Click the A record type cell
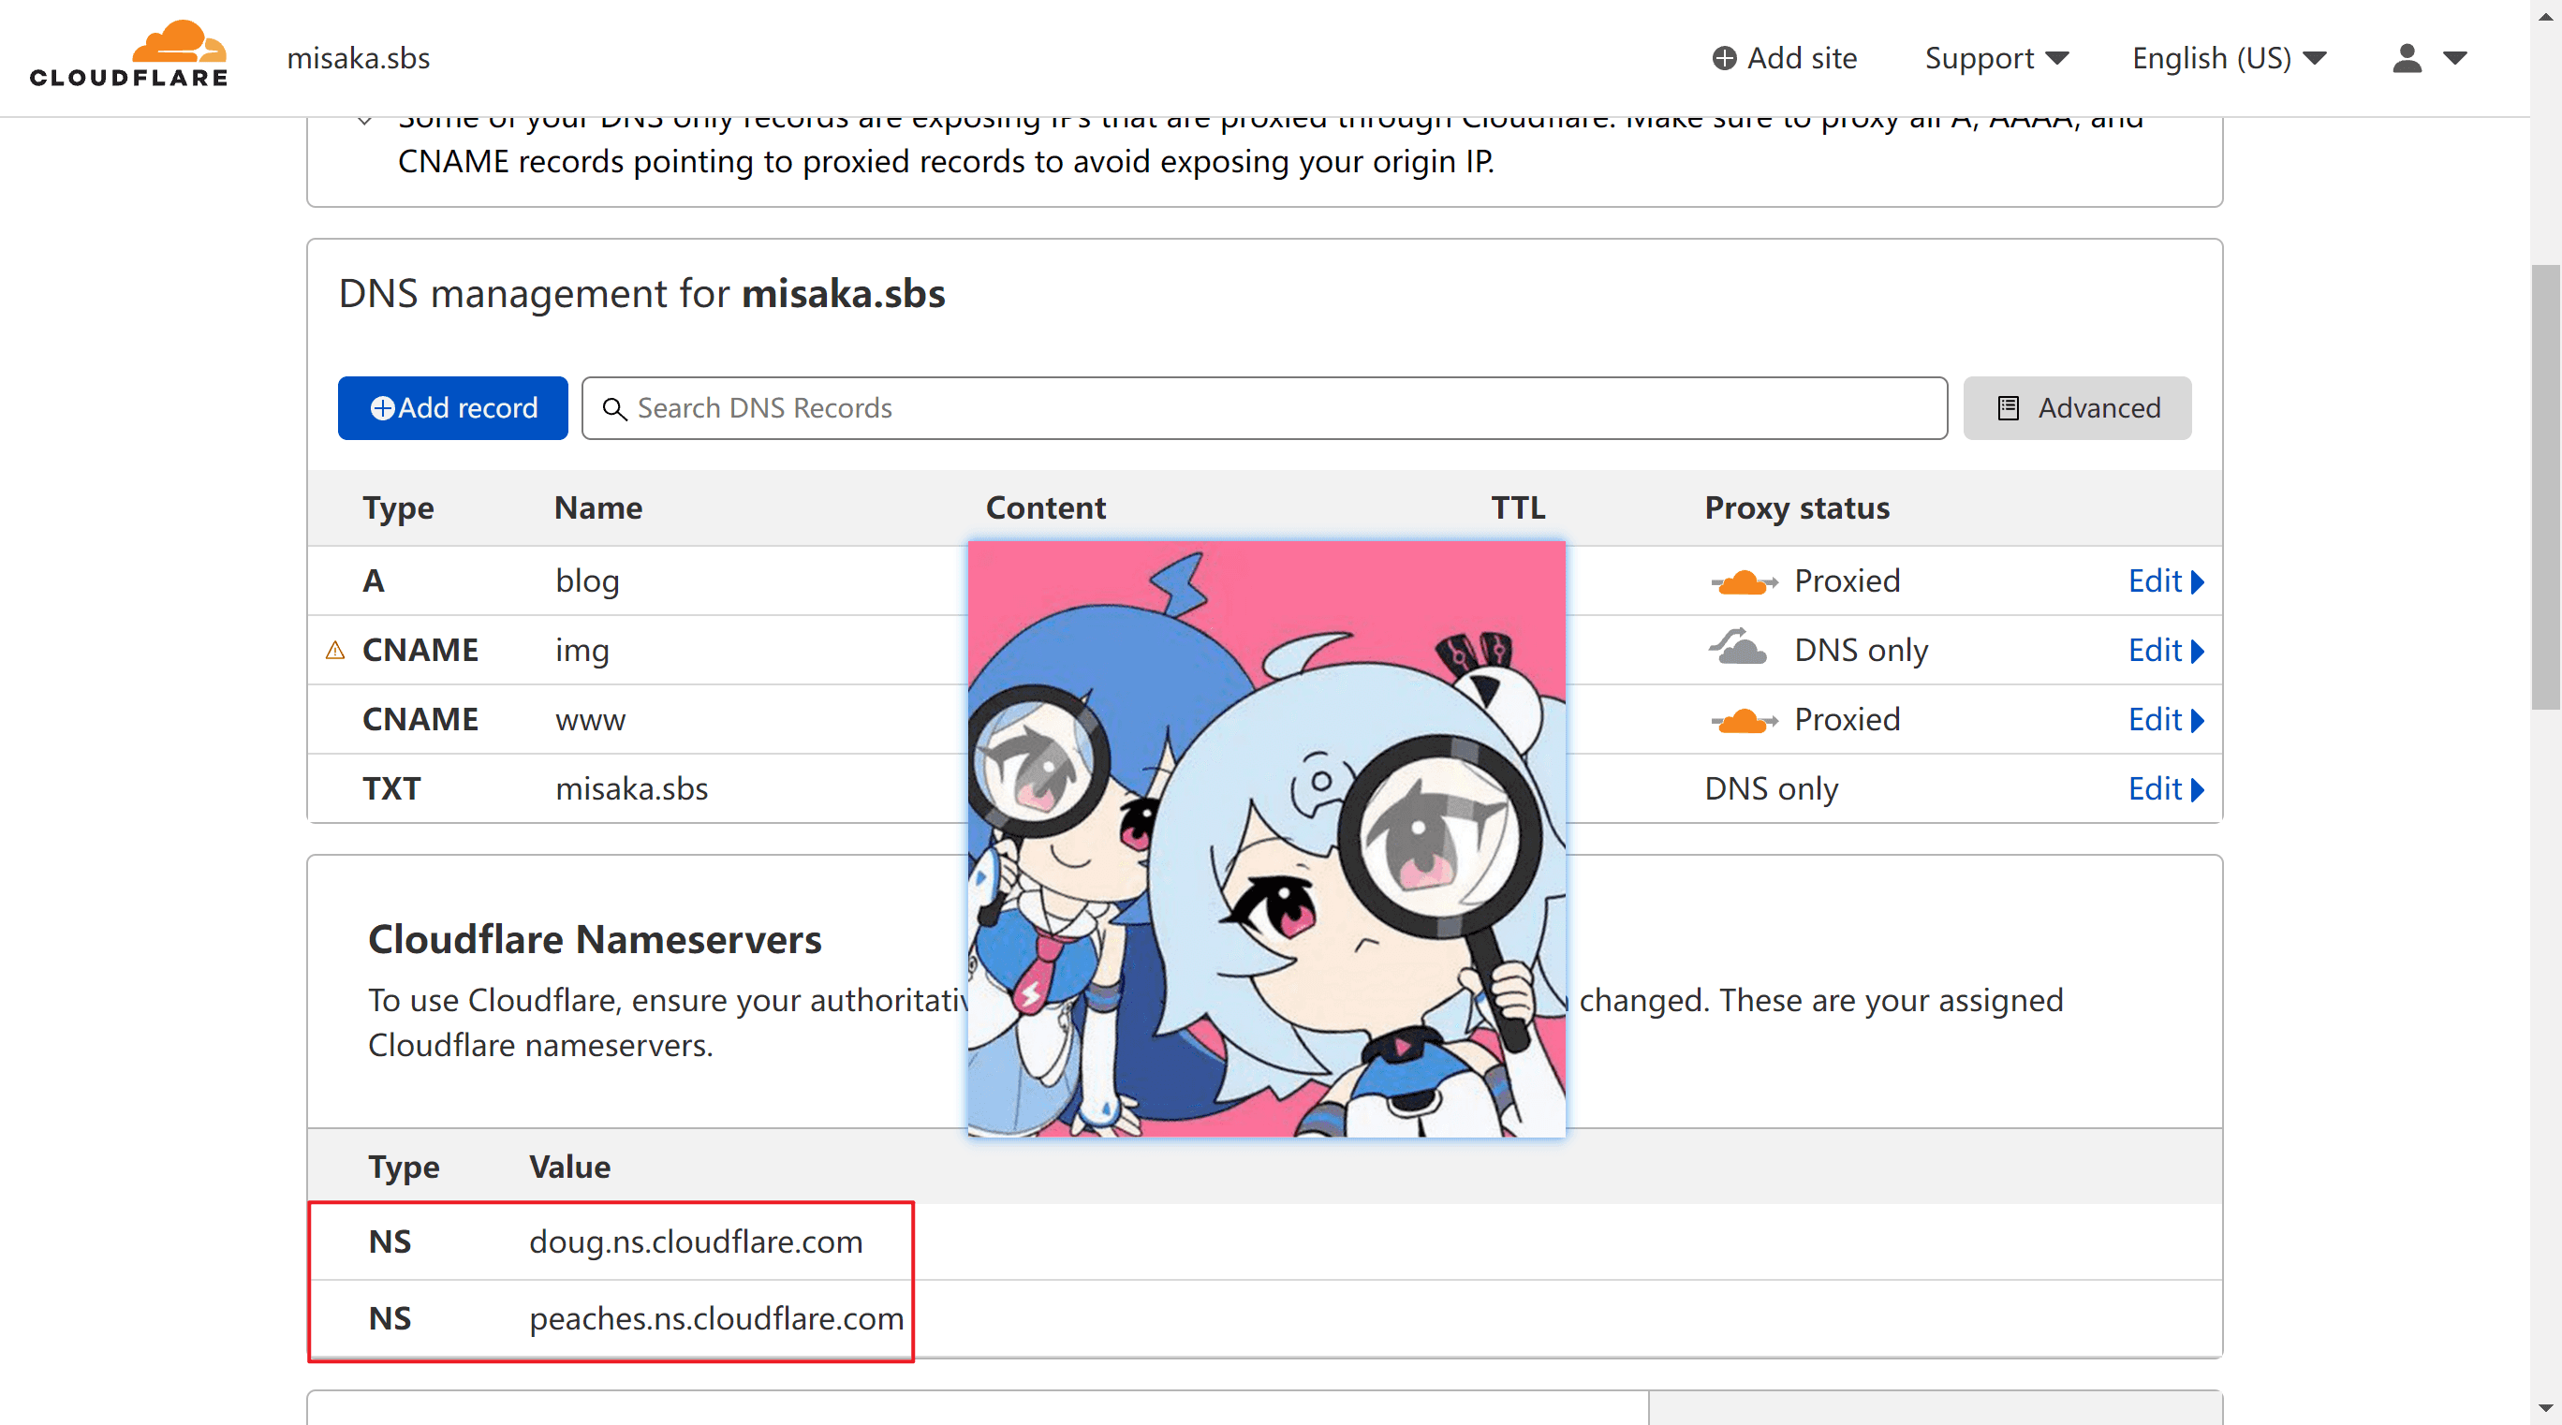This screenshot has height=1425, width=2562. pyautogui.click(x=373, y=581)
